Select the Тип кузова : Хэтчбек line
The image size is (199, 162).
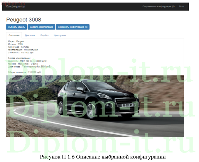(19, 47)
